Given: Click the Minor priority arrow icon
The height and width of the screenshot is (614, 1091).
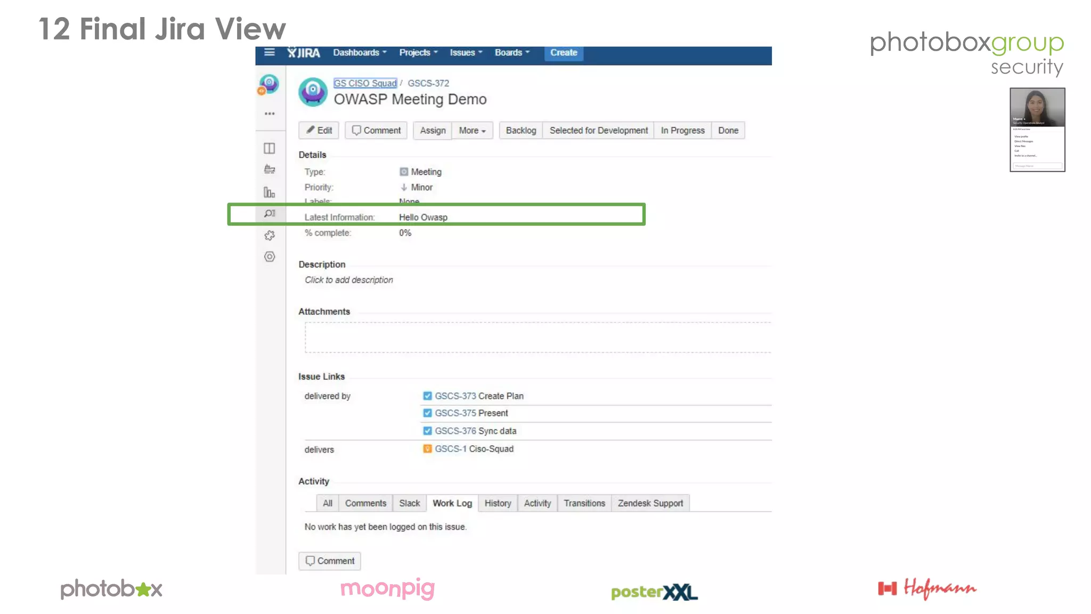Looking at the screenshot, I should 404,187.
